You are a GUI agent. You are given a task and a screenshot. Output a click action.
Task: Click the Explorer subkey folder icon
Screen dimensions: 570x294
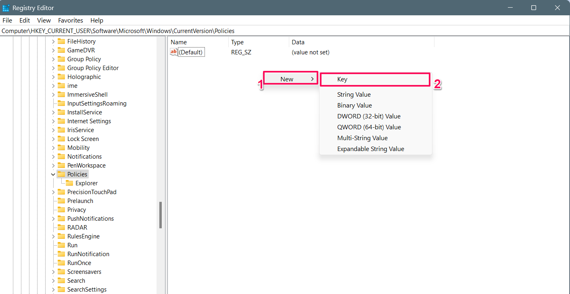click(x=69, y=183)
